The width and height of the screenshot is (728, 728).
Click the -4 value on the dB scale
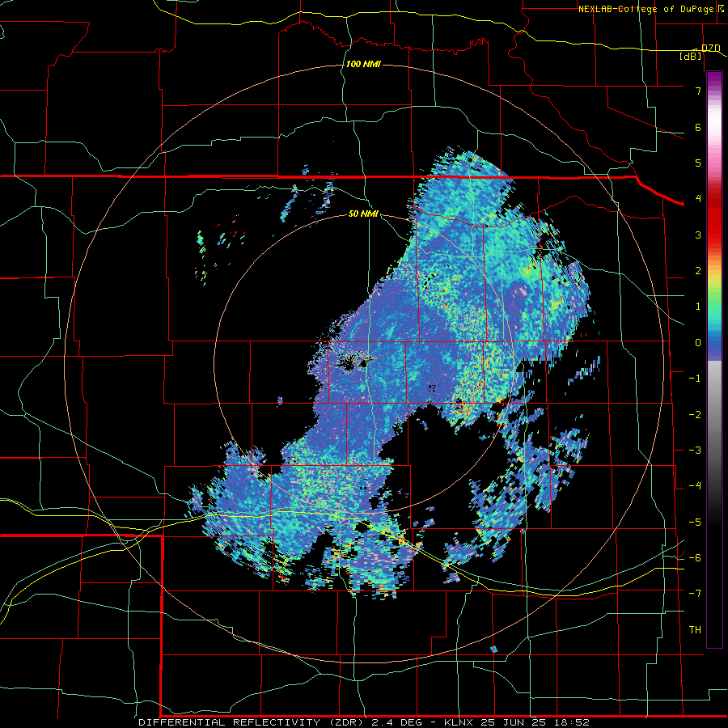coord(695,485)
